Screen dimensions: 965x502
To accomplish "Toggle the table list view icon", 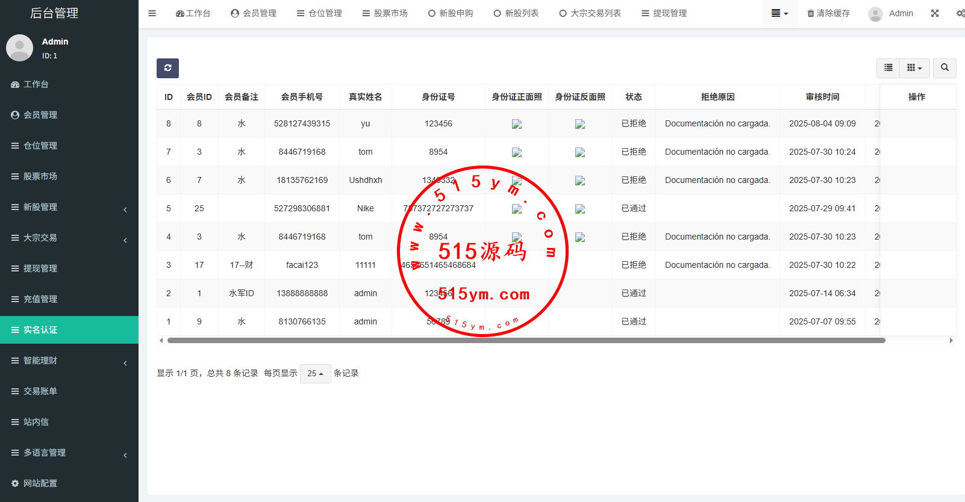I will [x=888, y=68].
